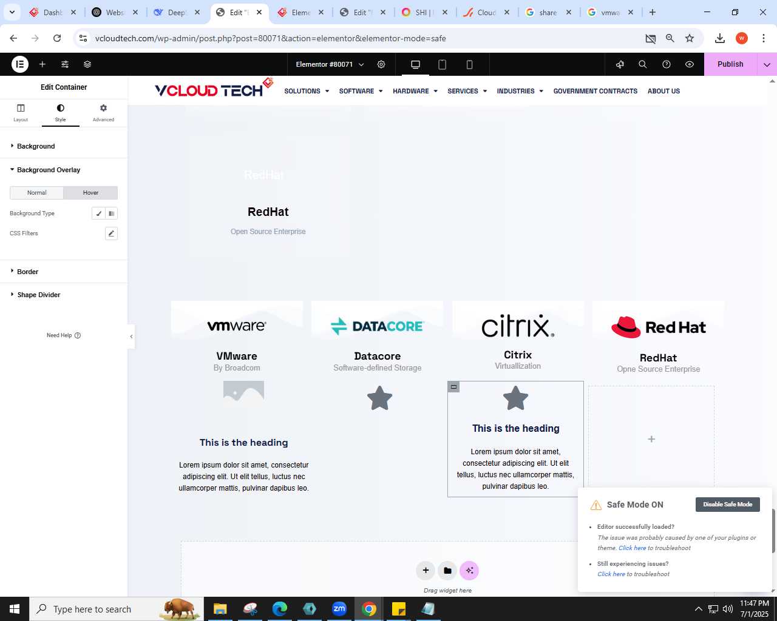Image resolution: width=777 pixels, height=621 pixels.
Task: Open Finder search icon in top bar
Action: [643, 64]
